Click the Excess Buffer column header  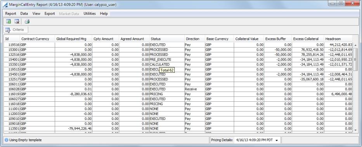pyautogui.click(x=278, y=39)
